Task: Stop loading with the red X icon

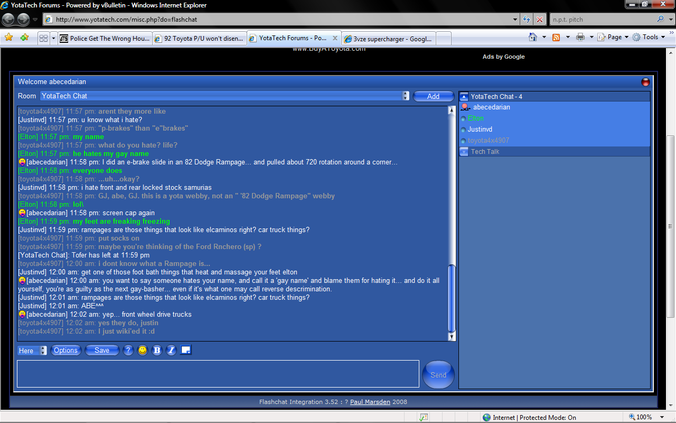Action: (539, 20)
